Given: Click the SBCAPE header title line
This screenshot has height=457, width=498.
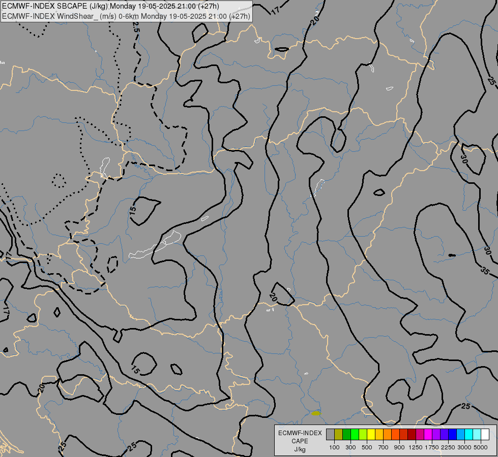Looking at the screenshot, I should point(110,6).
